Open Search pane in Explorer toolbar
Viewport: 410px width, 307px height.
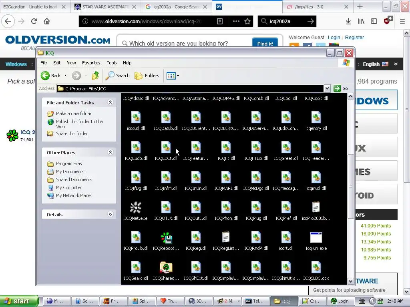[117, 76]
